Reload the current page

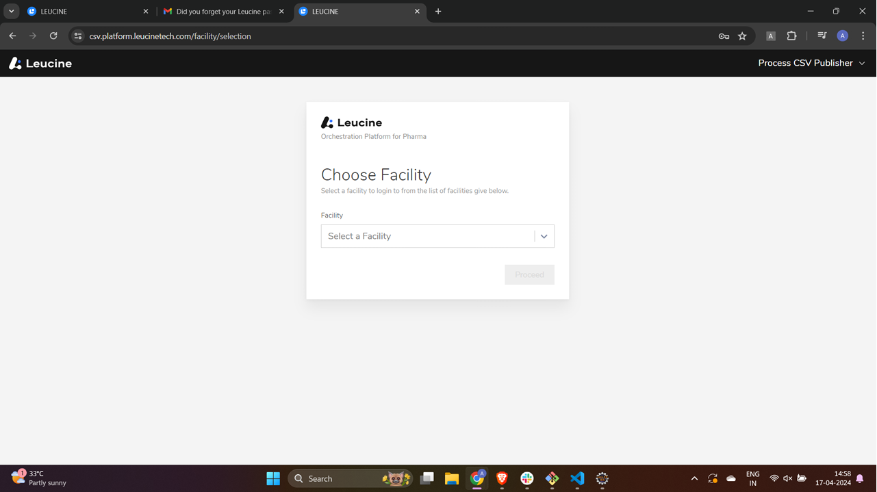tap(53, 36)
